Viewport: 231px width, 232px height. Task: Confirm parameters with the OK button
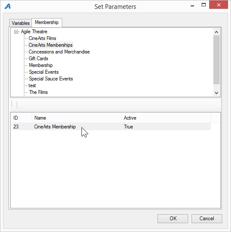173,219
